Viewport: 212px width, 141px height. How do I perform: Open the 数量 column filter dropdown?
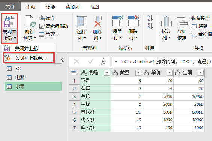(x=138, y=73)
